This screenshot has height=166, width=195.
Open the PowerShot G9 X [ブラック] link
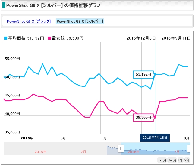[29, 21]
